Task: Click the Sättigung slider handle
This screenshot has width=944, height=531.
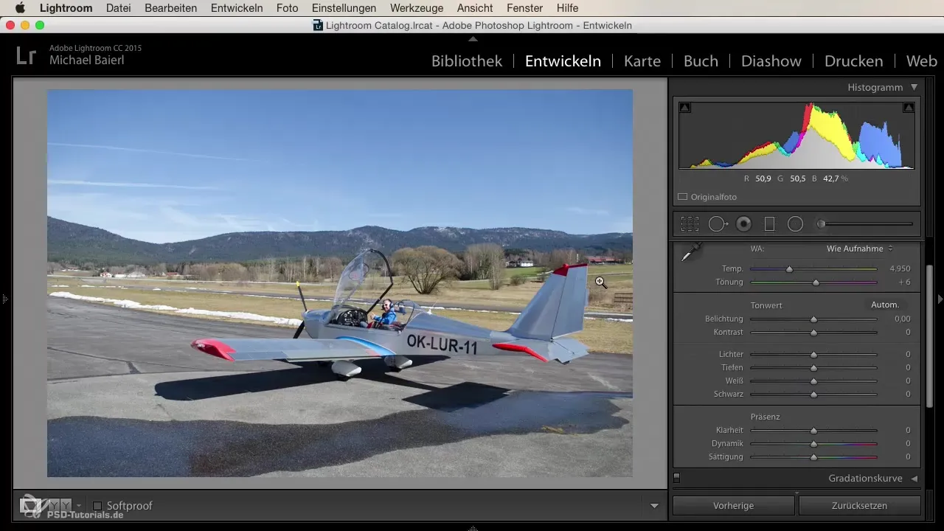Action: (813, 457)
